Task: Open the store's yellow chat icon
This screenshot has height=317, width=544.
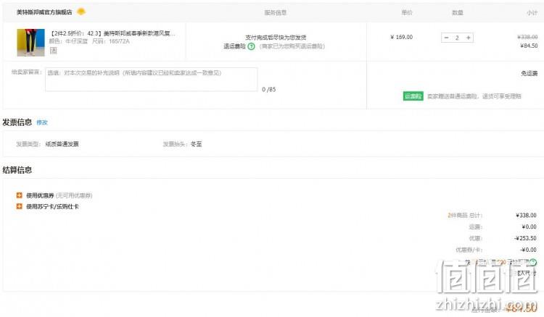Action: (81, 12)
